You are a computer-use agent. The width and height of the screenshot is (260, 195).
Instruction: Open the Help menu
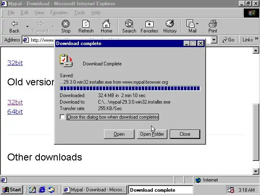96,13
